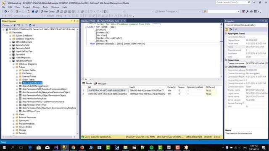Click the GCRecord NULL cell in row 2

[211, 94]
